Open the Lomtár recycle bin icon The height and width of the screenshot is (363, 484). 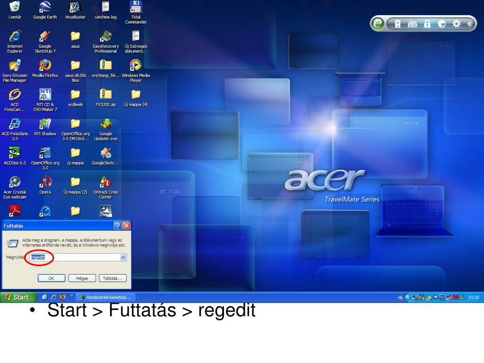pyautogui.click(x=15, y=10)
